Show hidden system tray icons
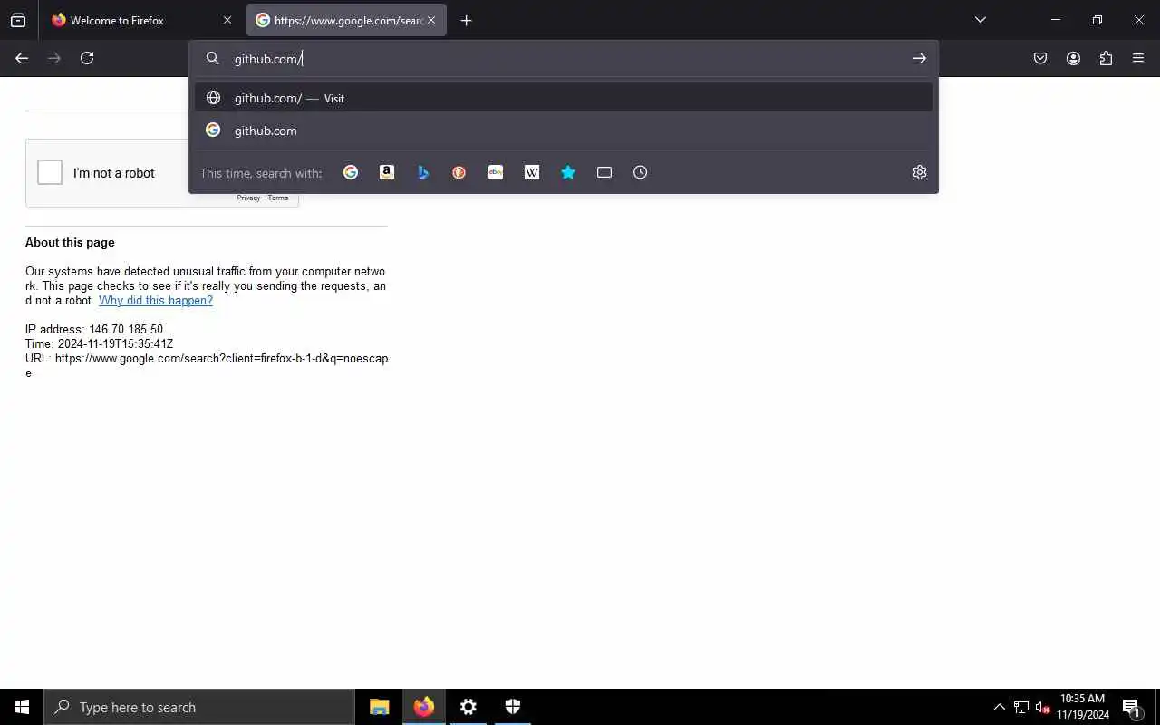The image size is (1160, 725). (999, 707)
